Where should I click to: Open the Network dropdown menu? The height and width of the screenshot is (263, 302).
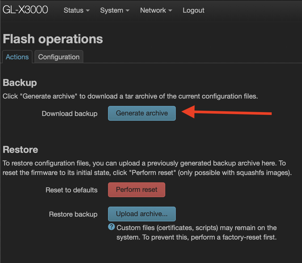pyautogui.click(x=156, y=10)
